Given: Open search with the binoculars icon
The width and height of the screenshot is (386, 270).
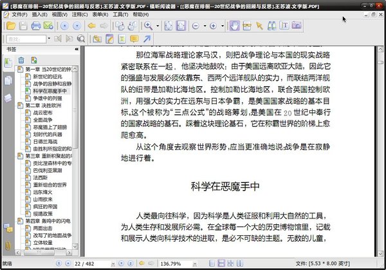Looking at the screenshot, I should pos(271,26).
